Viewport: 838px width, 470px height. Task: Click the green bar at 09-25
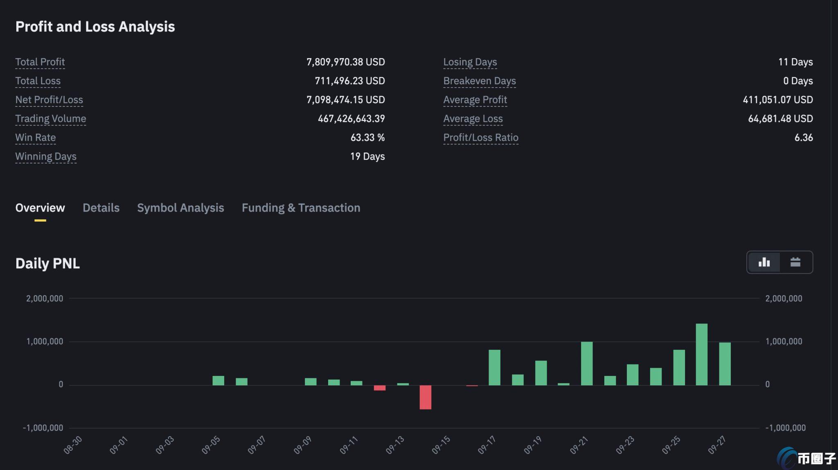[x=679, y=367]
